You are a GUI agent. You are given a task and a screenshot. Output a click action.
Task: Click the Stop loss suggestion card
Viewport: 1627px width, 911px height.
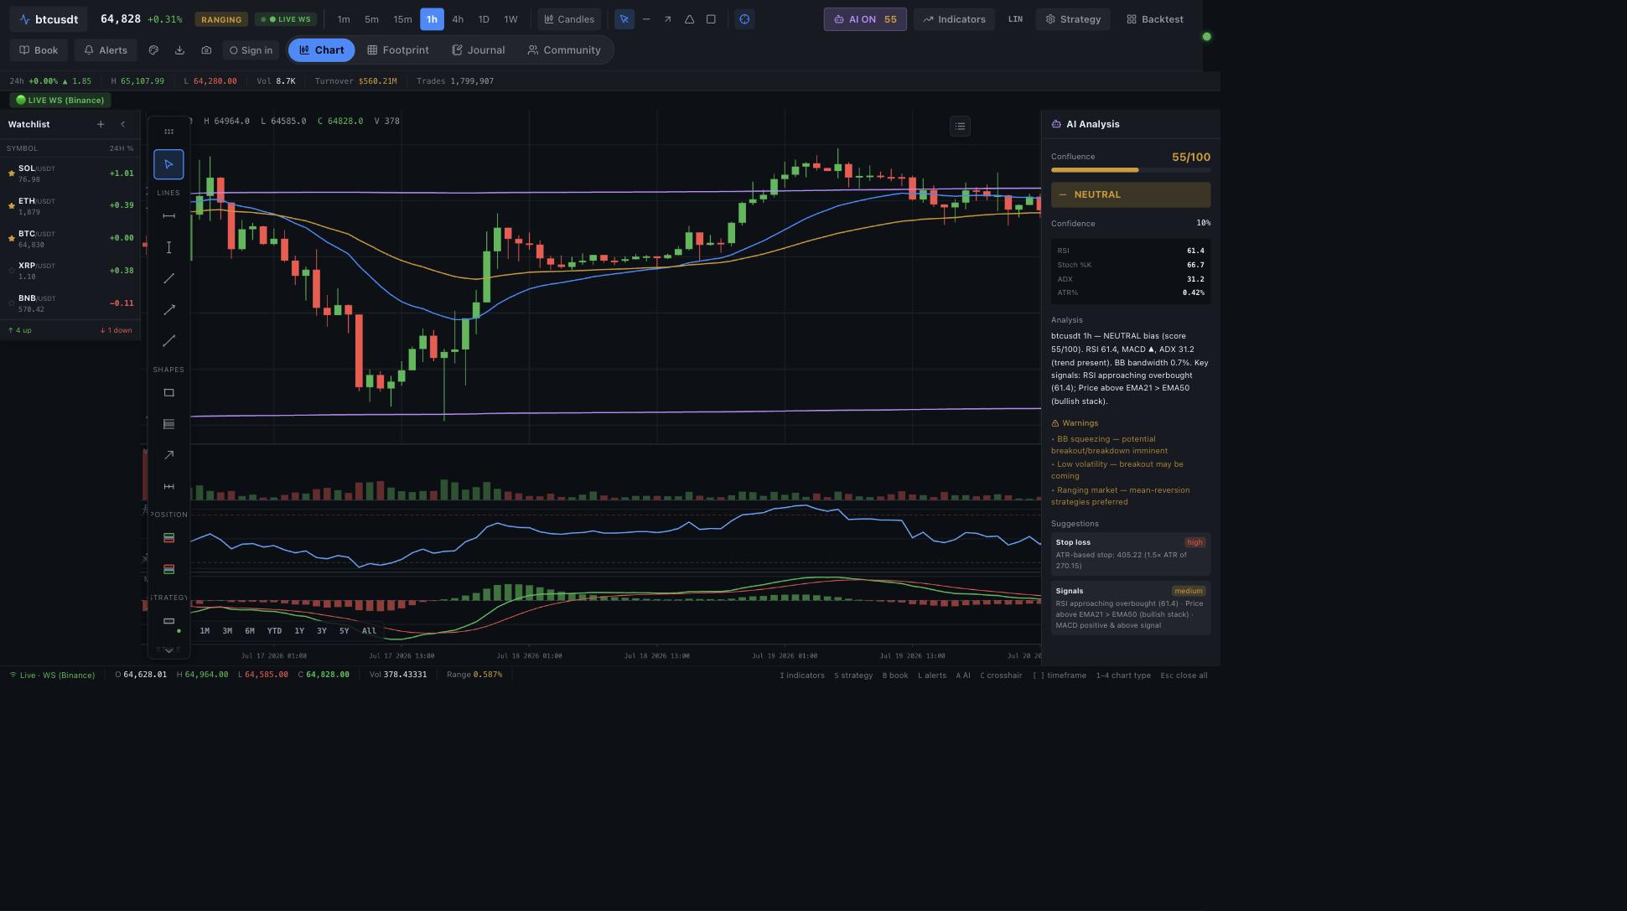pyautogui.click(x=1131, y=554)
